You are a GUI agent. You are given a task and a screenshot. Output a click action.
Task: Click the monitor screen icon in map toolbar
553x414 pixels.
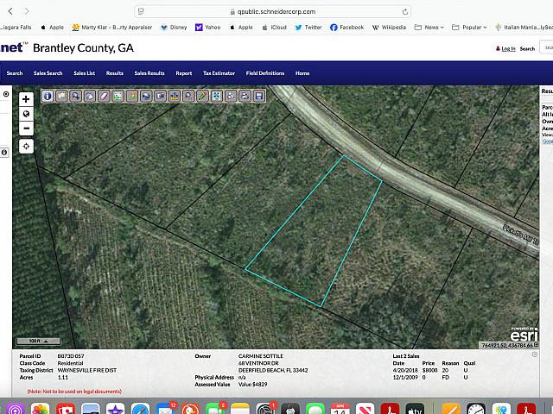[160, 96]
